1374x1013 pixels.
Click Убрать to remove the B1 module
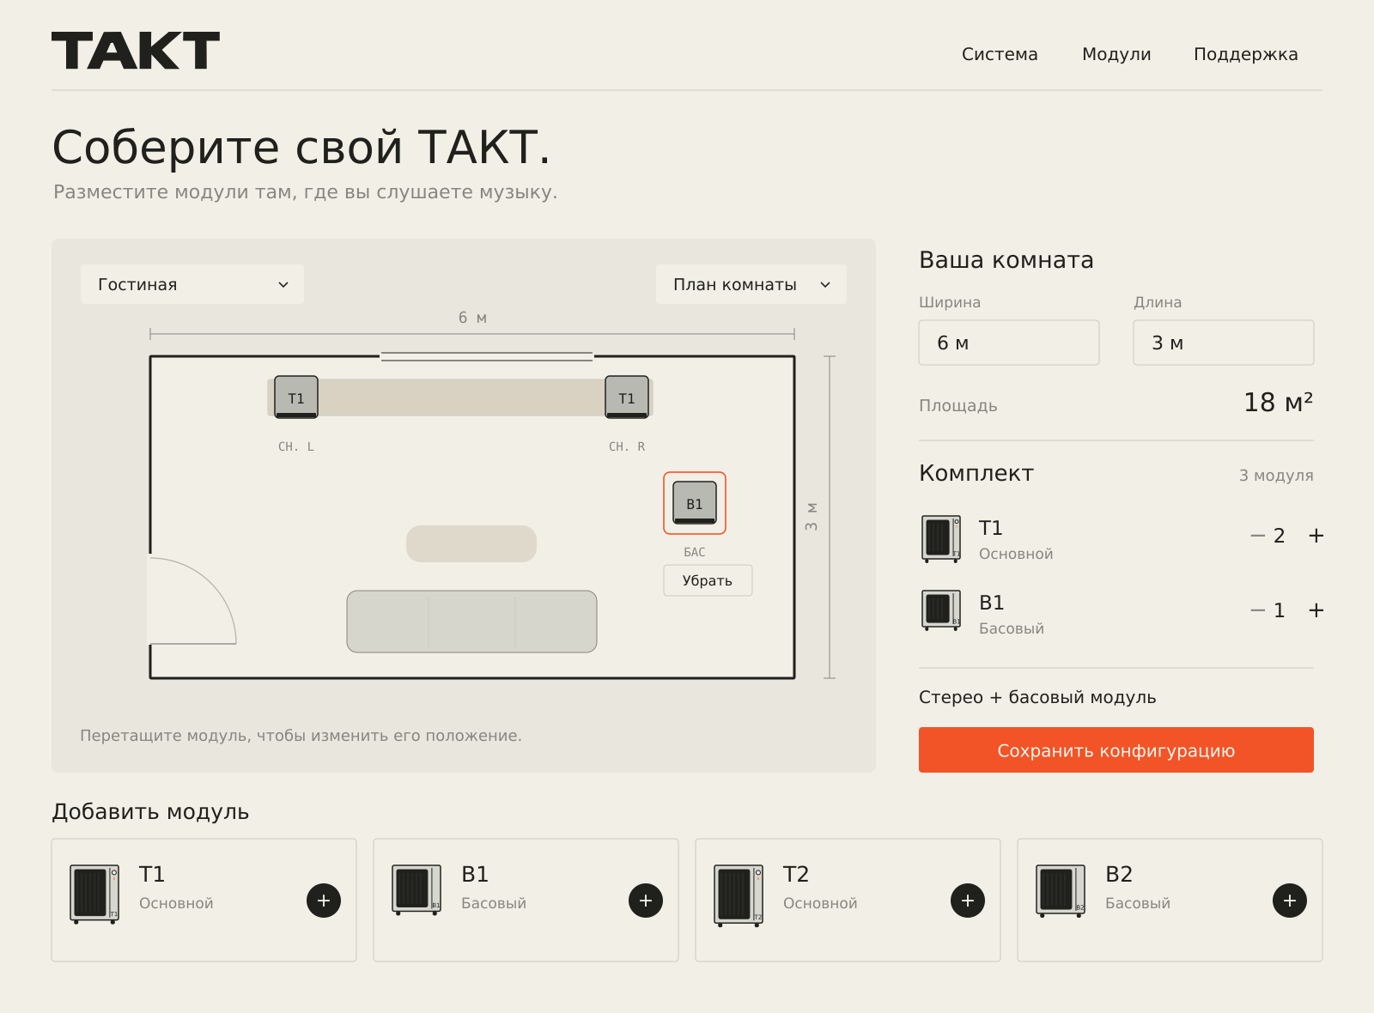pos(708,580)
